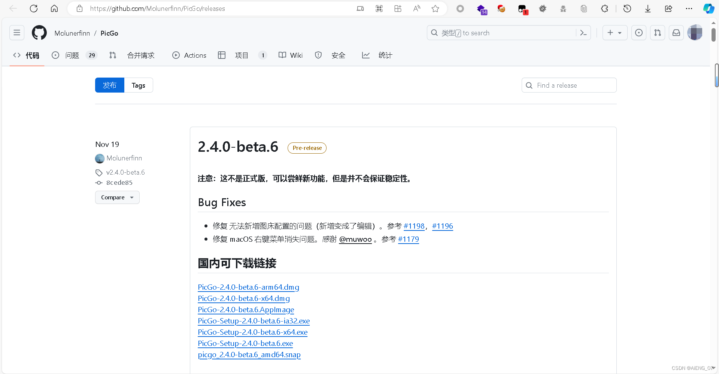Open browser settings and more menu
Viewport: 719px width, 374px height.
click(x=689, y=9)
